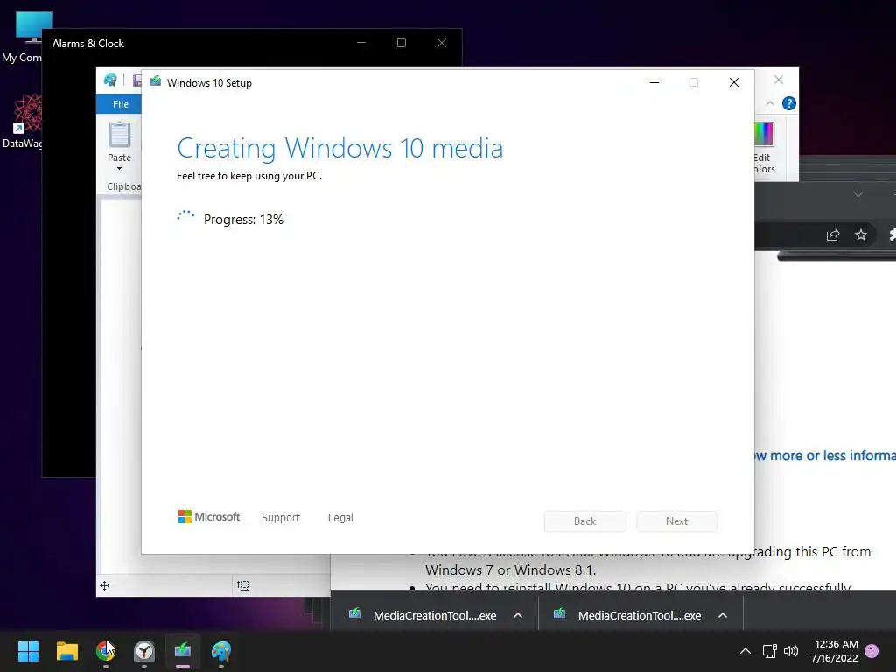Viewport: 896px width, 672px height.
Task: Close the Windows 10 Setup window
Action: 734,82
